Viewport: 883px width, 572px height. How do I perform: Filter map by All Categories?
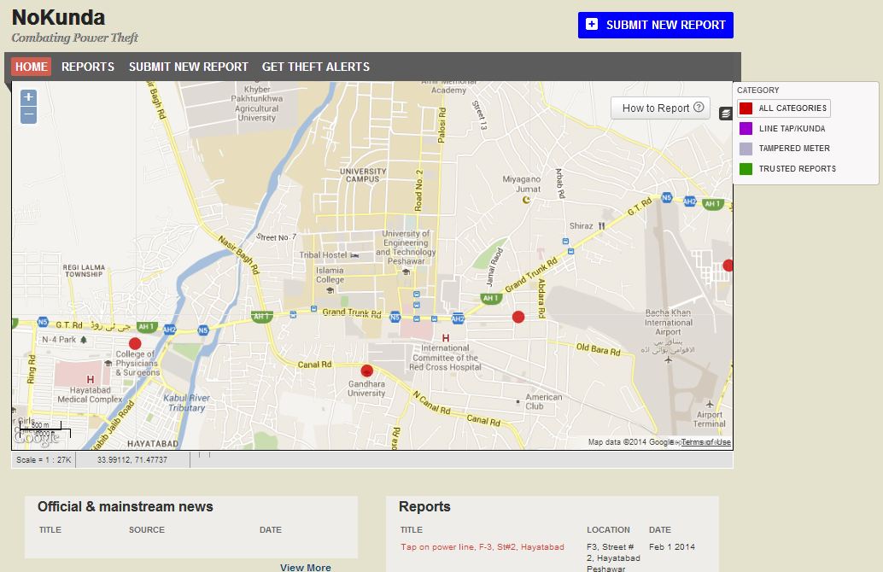783,108
